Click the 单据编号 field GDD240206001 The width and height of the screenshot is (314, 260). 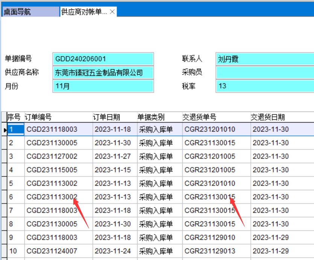pos(103,59)
